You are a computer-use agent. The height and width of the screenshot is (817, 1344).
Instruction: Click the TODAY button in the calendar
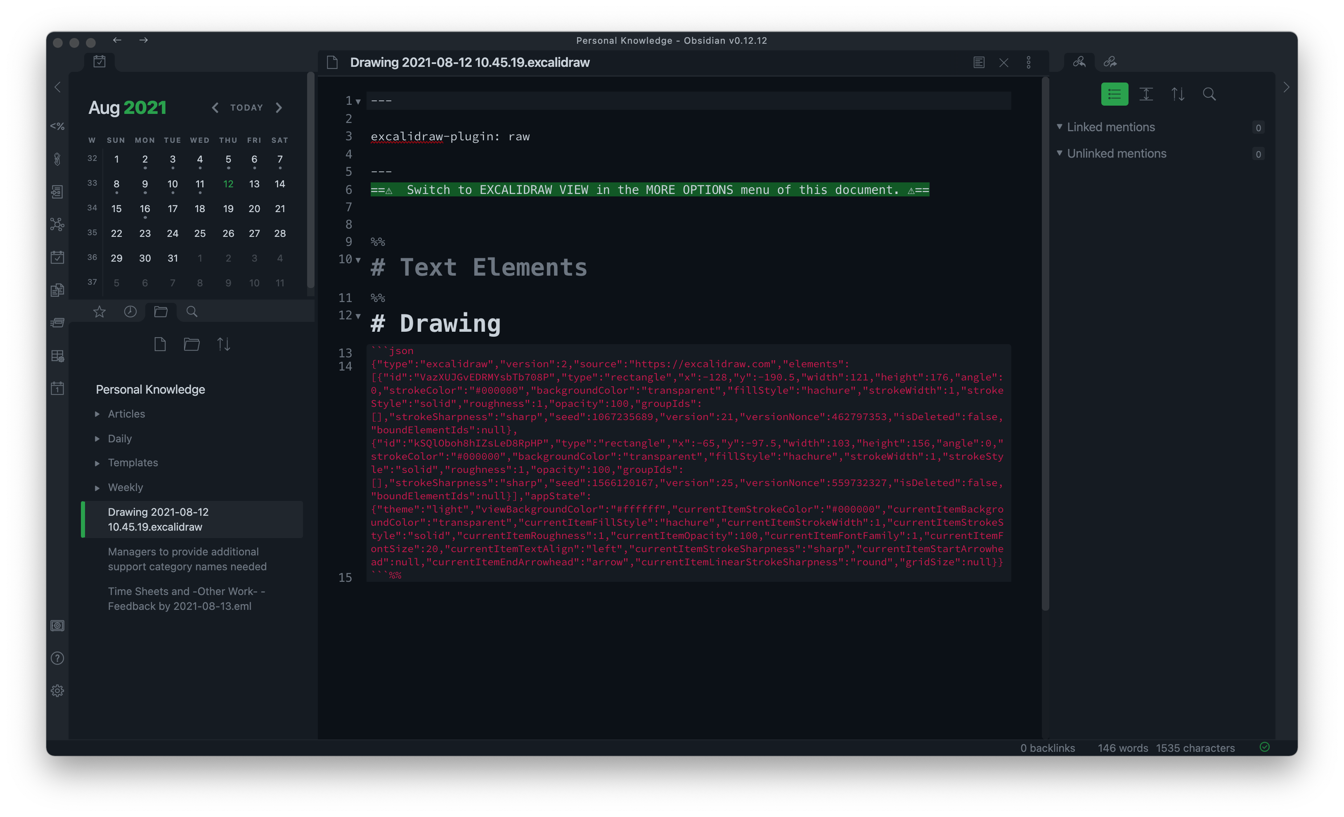246,107
